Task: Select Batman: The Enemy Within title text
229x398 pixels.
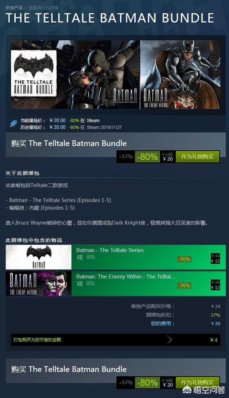Action: click(126, 276)
